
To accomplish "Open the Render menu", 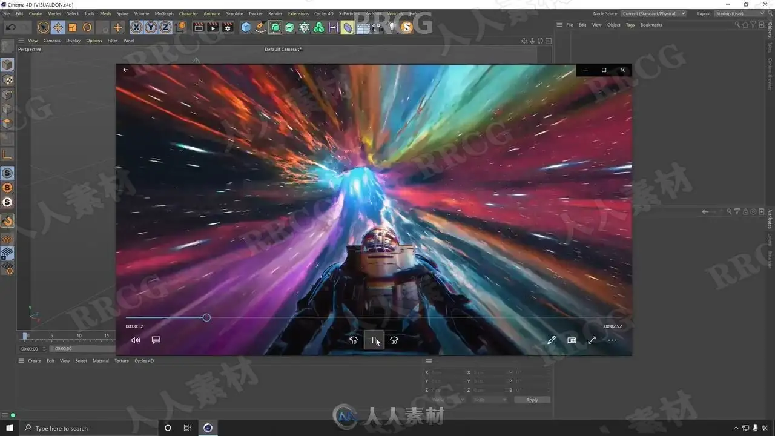I will pyautogui.click(x=275, y=13).
